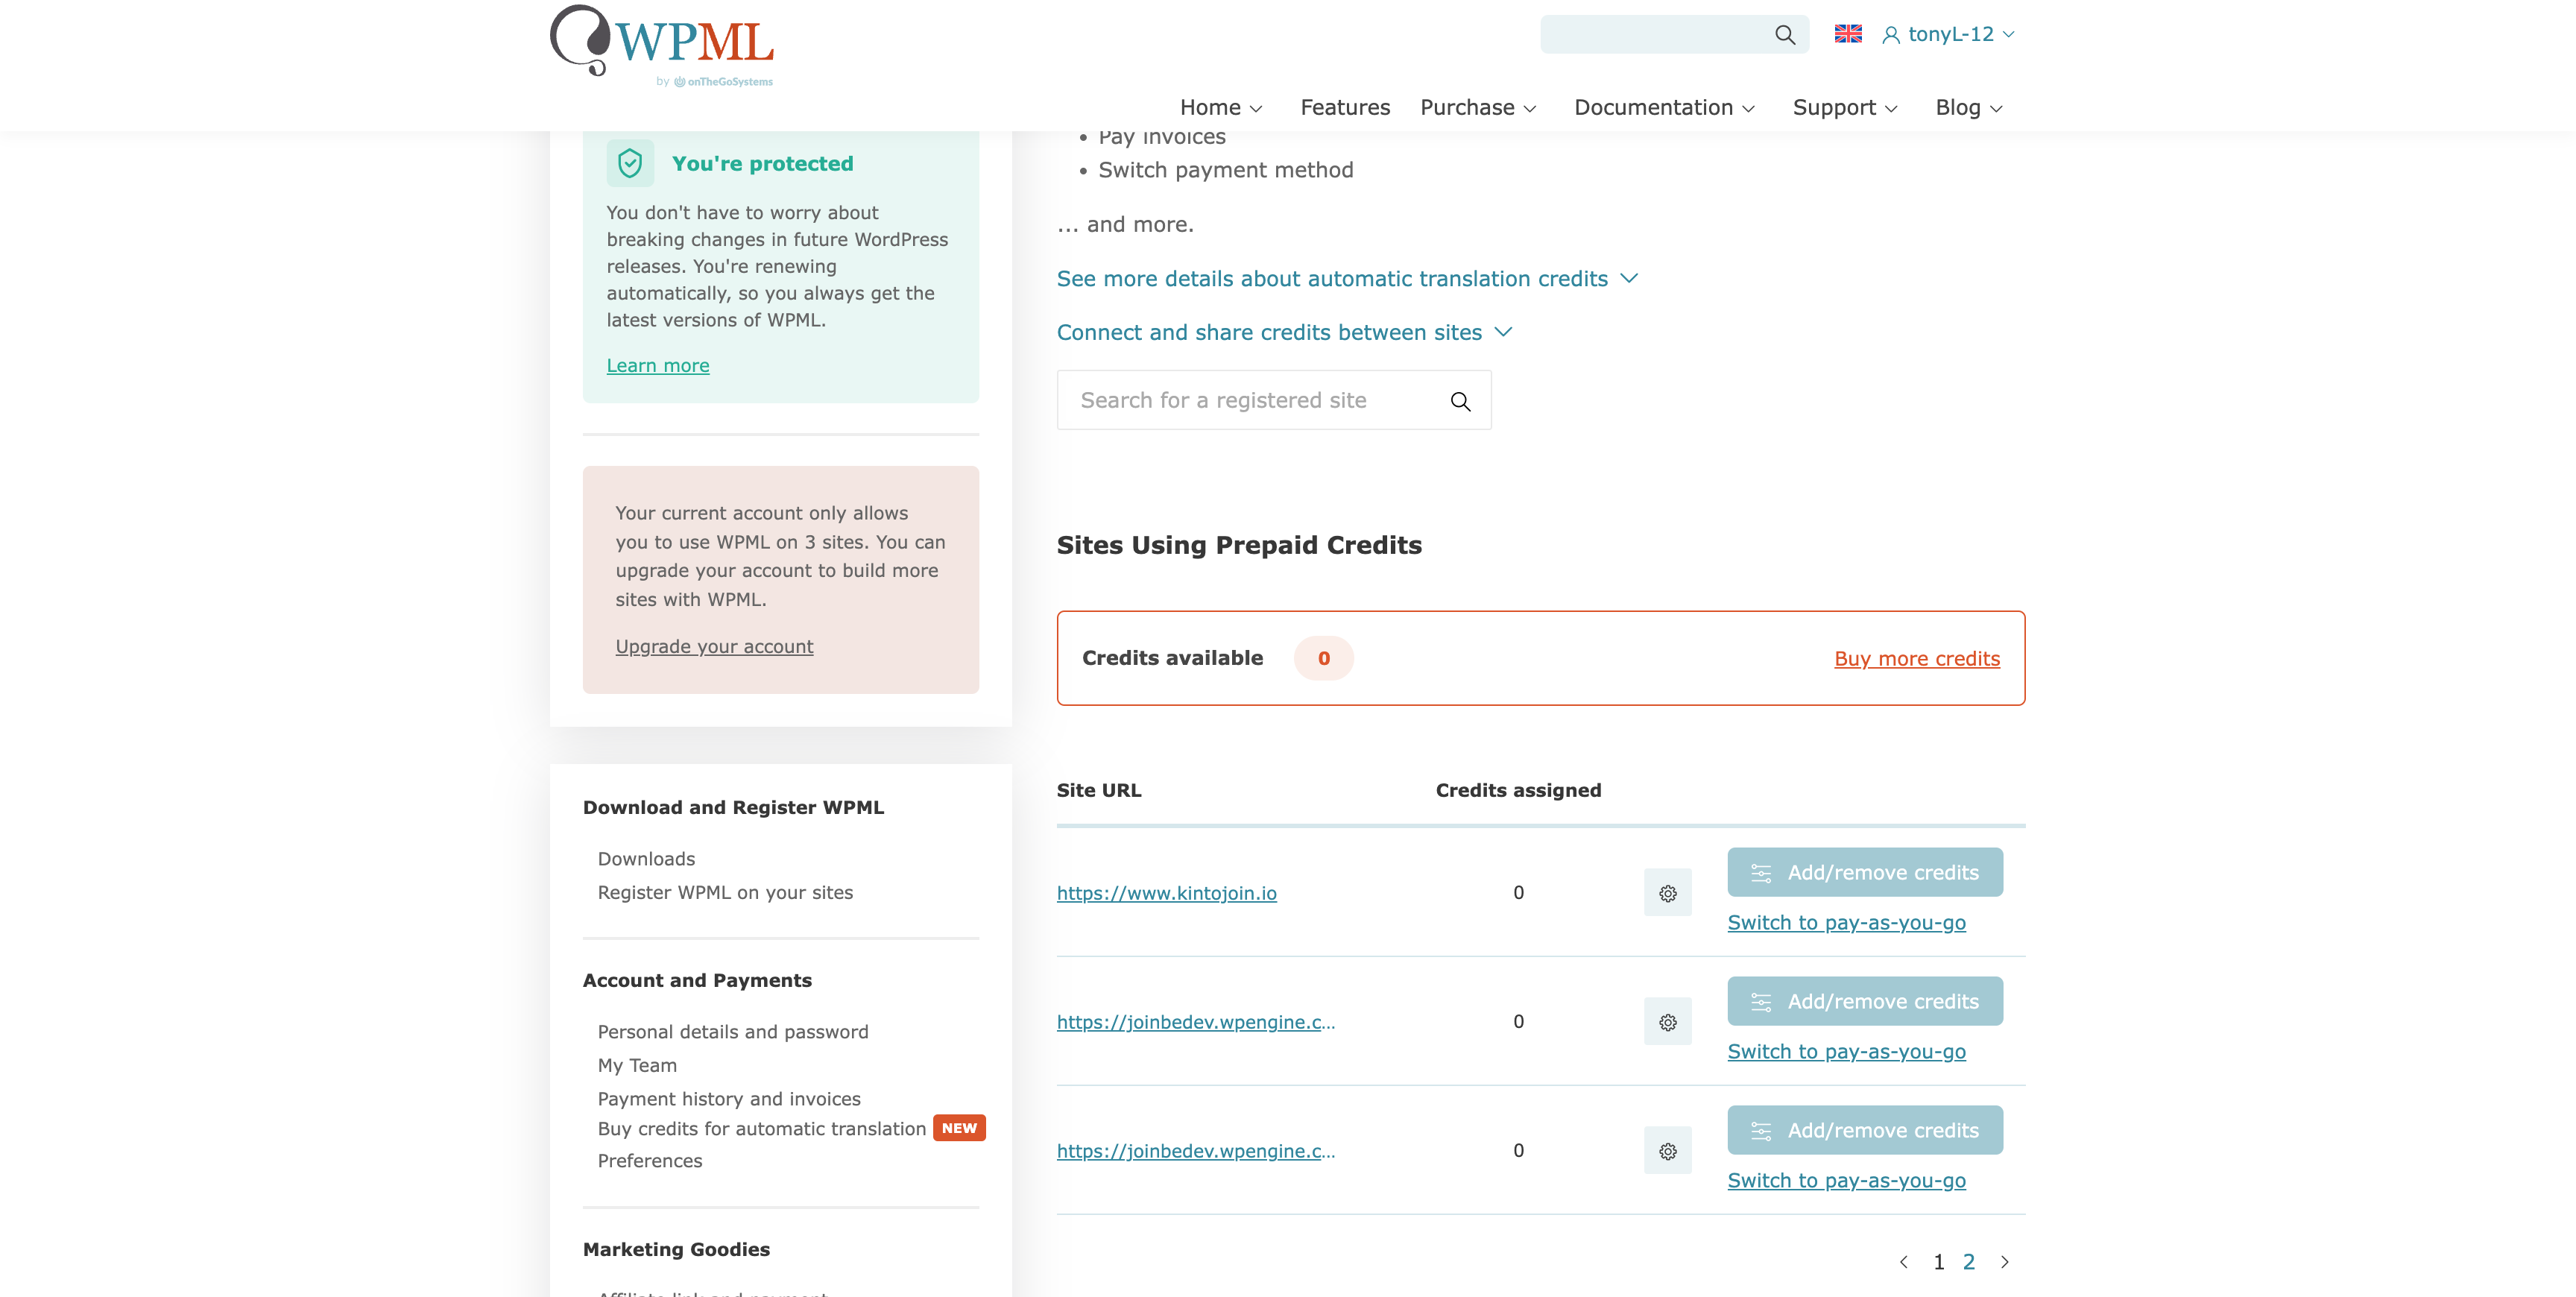
Task: Go to page 2 of sites
Action: point(1969,1262)
